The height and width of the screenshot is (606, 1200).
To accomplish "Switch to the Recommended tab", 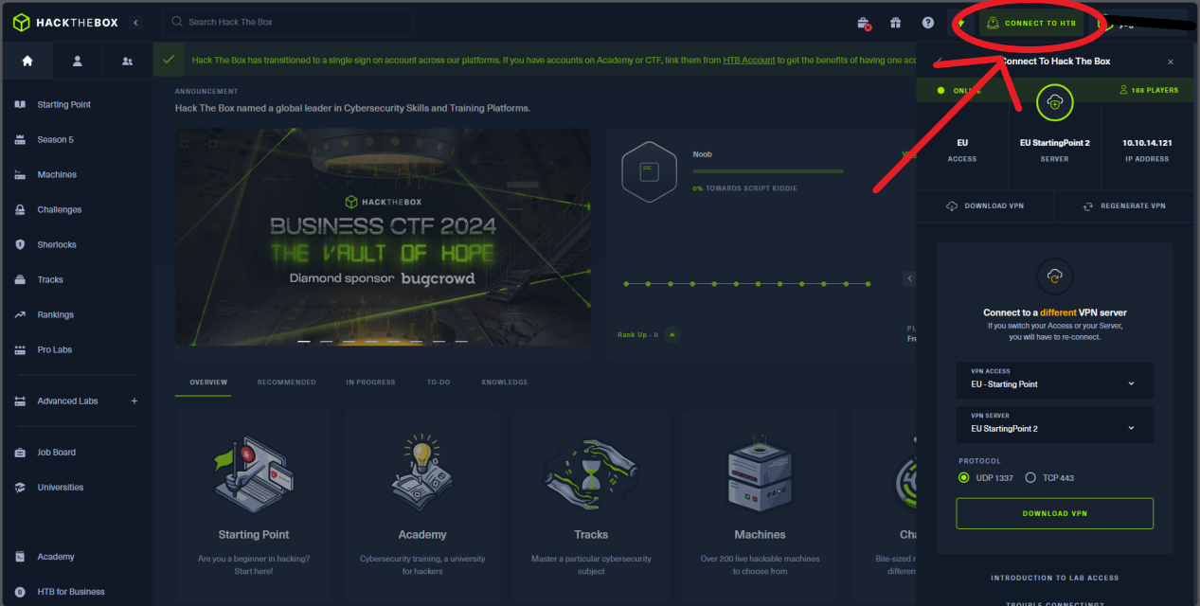I will 286,383.
